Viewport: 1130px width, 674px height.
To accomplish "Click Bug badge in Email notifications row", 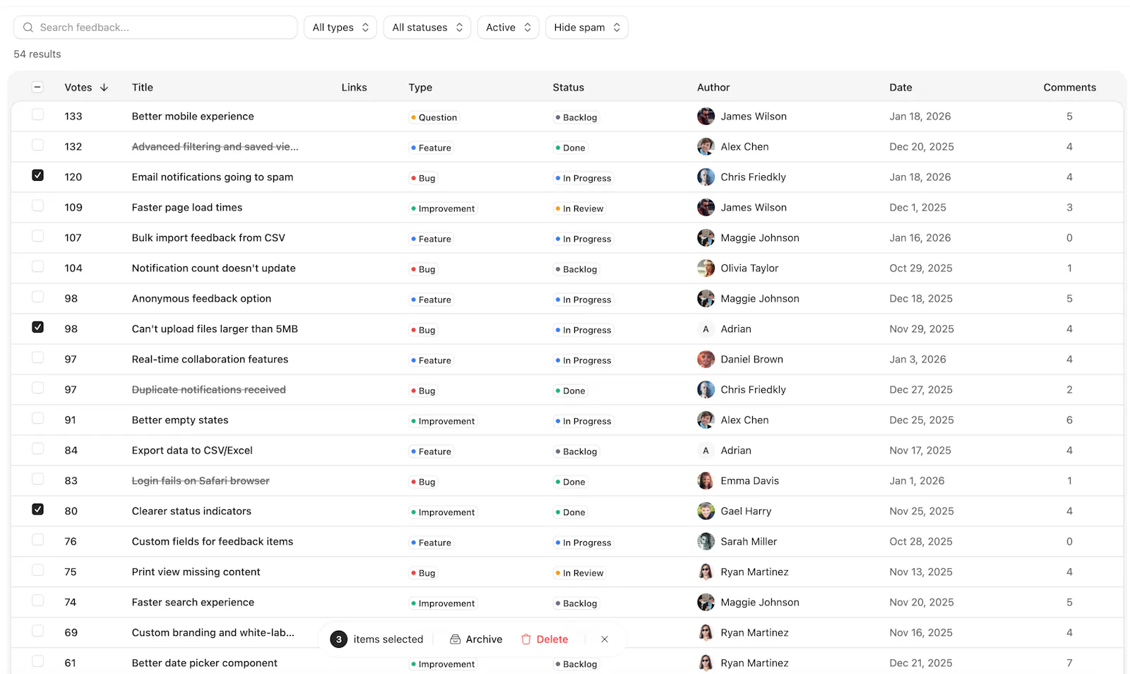I will coord(423,178).
